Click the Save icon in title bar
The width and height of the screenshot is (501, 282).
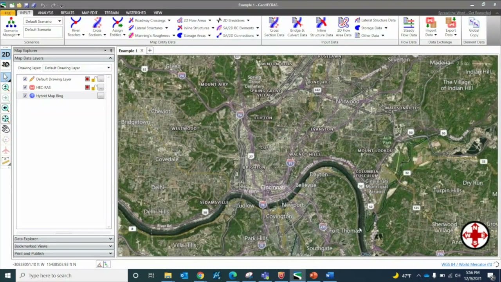[x=26, y=5]
